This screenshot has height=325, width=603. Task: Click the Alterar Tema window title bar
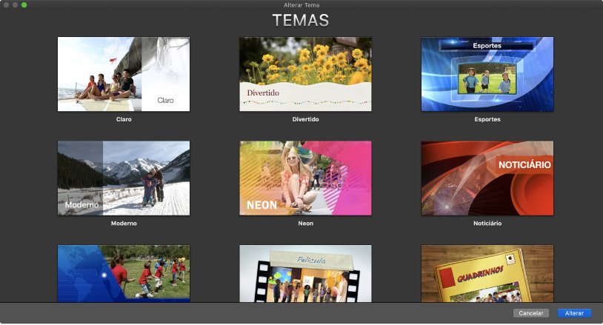301,4
